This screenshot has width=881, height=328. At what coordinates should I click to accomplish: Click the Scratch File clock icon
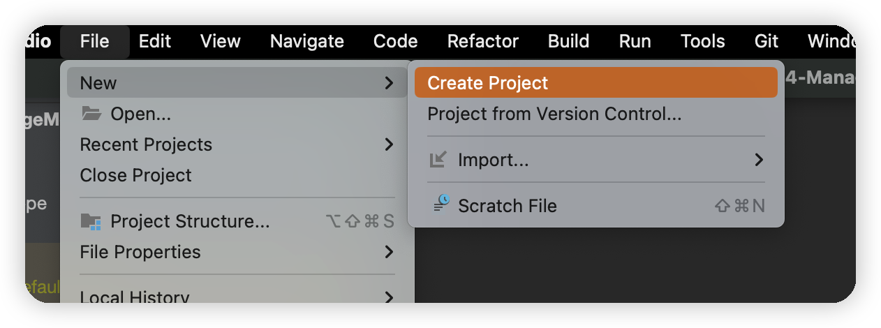pyautogui.click(x=441, y=204)
